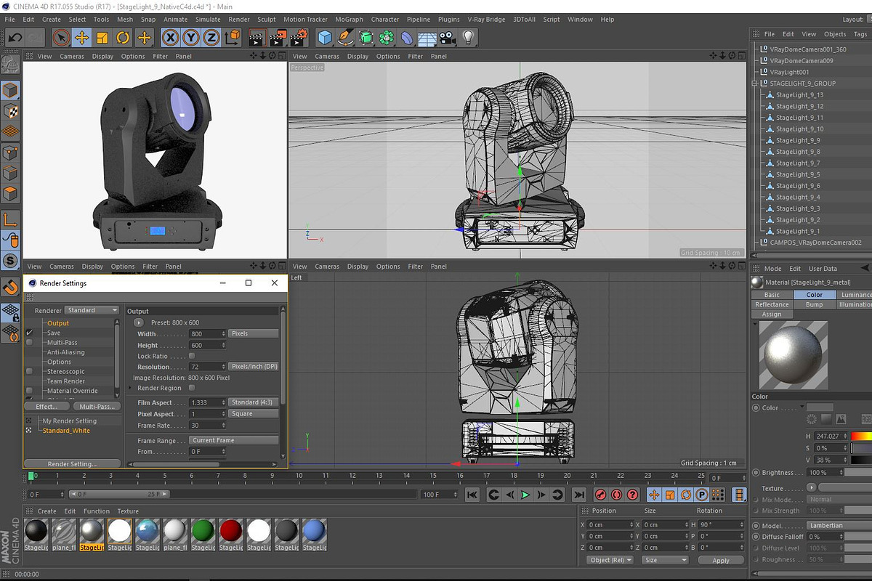This screenshot has width=872, height=581.
Task: Click Apply in the coordinates panel
Action: 721,560
